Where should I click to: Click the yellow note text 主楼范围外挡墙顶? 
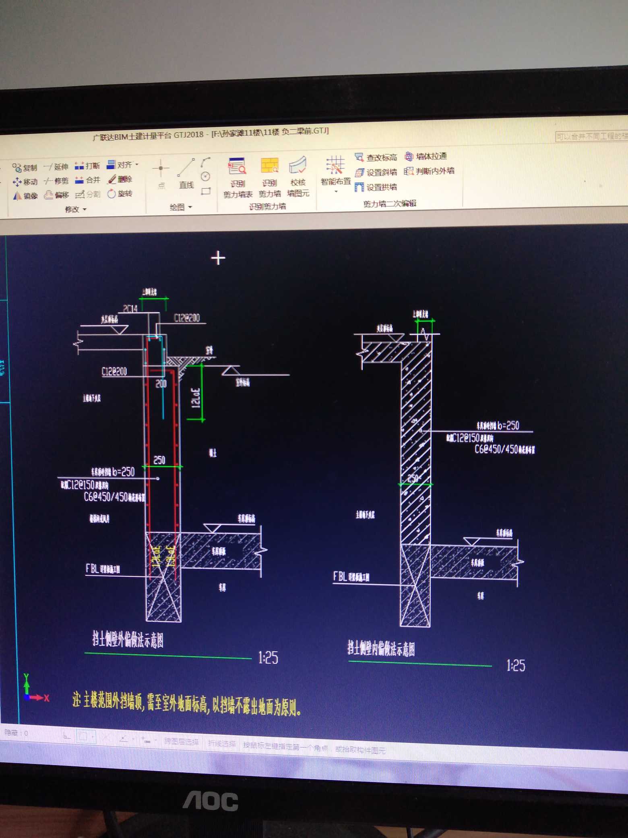click(113, 700)
